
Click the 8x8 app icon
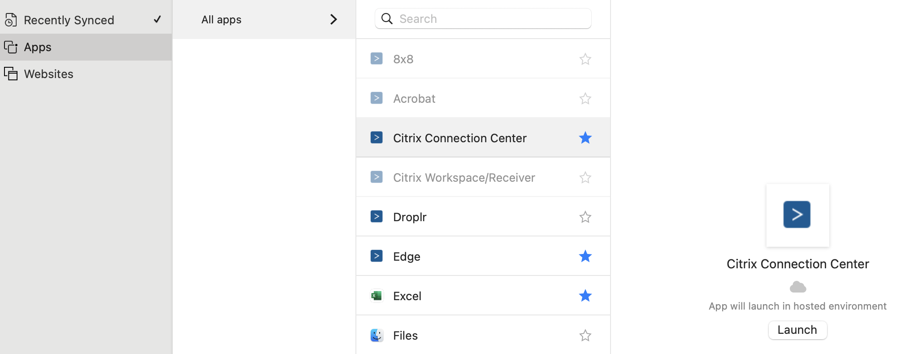(x=377, y=59)
